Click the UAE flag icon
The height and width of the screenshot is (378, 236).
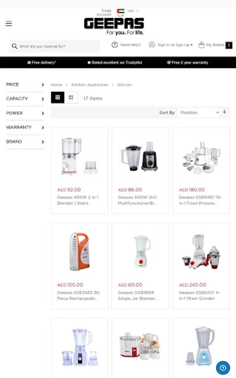click(121, 11)
